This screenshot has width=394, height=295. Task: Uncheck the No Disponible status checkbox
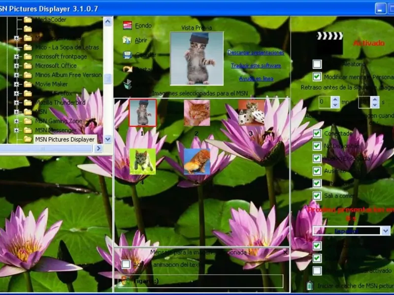317,146
